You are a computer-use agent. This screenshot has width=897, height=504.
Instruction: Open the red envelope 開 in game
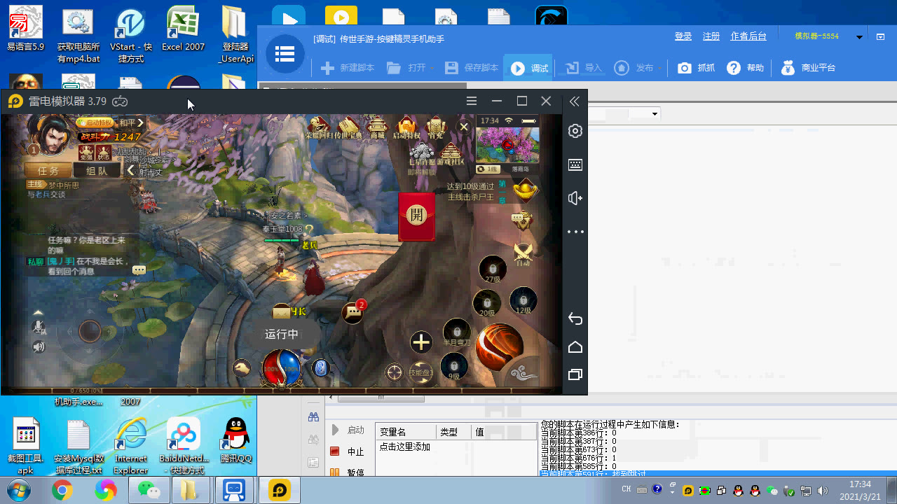[416, 216]
